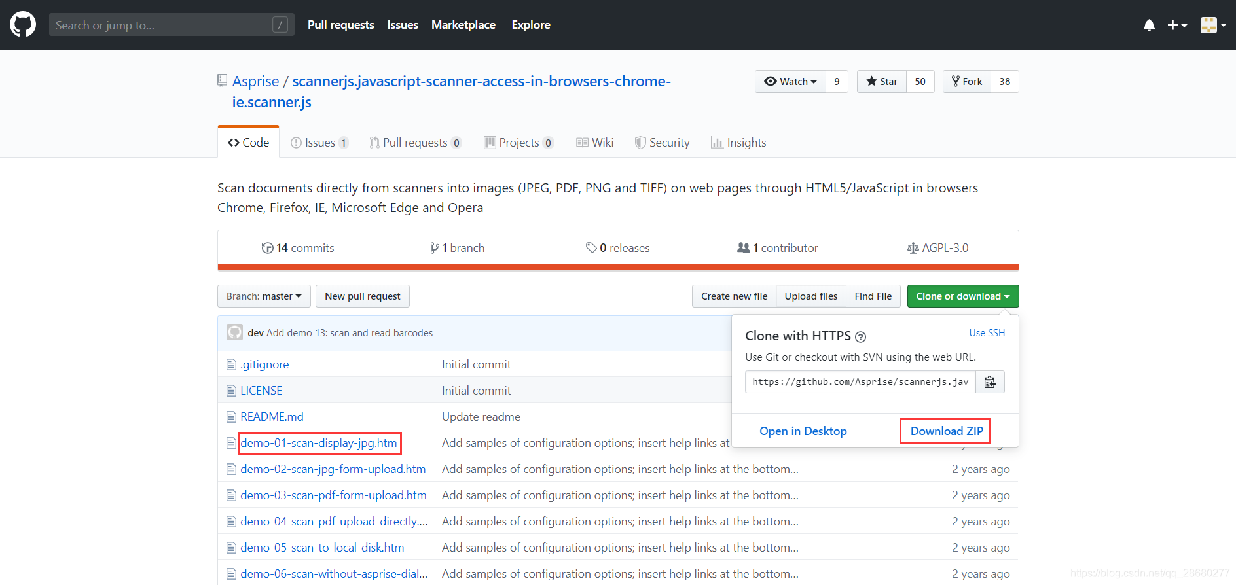Image resolution: width=1236 pixels, height=585 pixels.
Task: Open demo-04-scan-pdf-upload-directly file
Action: click(334, 522)
